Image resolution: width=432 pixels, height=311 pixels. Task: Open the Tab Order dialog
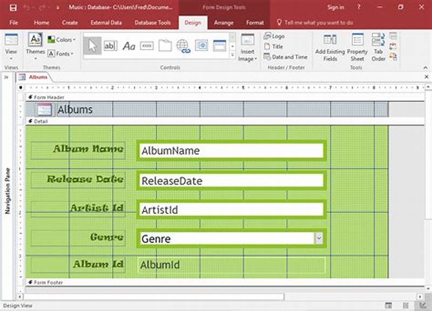pos(379,47)
